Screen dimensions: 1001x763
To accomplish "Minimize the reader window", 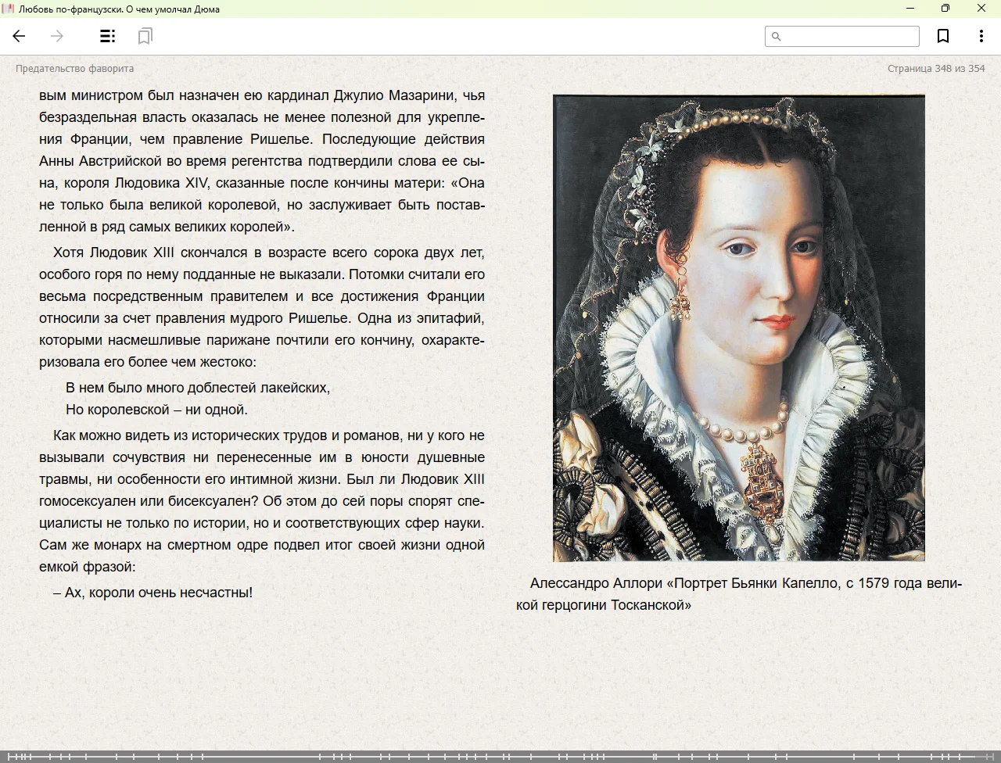I will click(x=910, y=9).
